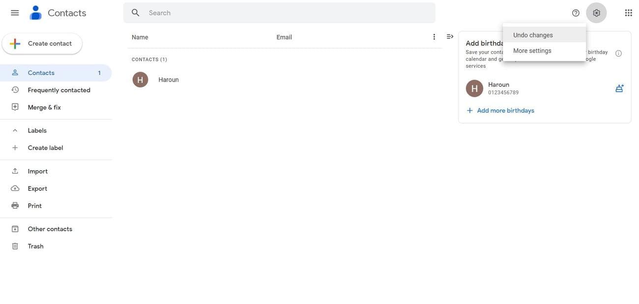The width and height of the screenshot is (639, 304).
Task: Click Create label in sidebar
Action: 45,148
